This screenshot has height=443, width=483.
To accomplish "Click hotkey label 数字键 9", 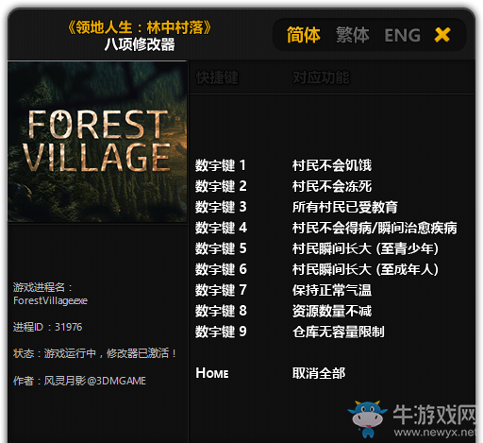I will coord(221,332).
